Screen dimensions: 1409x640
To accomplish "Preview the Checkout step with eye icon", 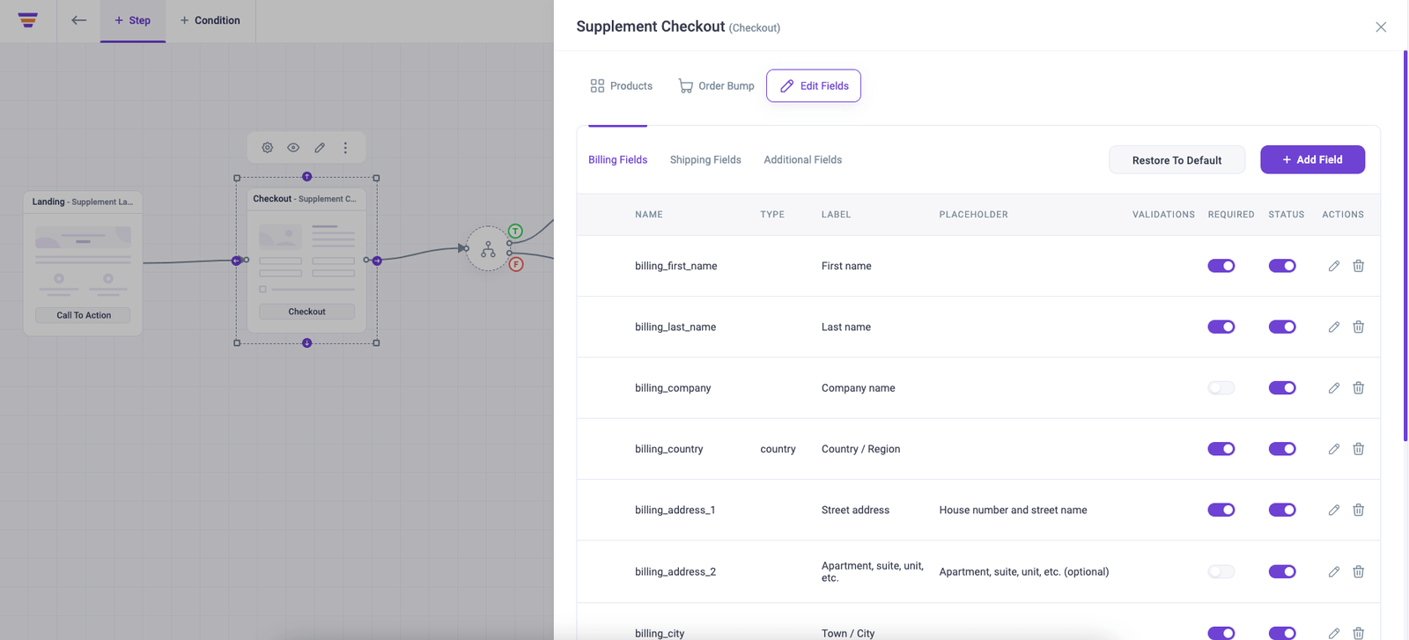I will (x=293, y=148).
